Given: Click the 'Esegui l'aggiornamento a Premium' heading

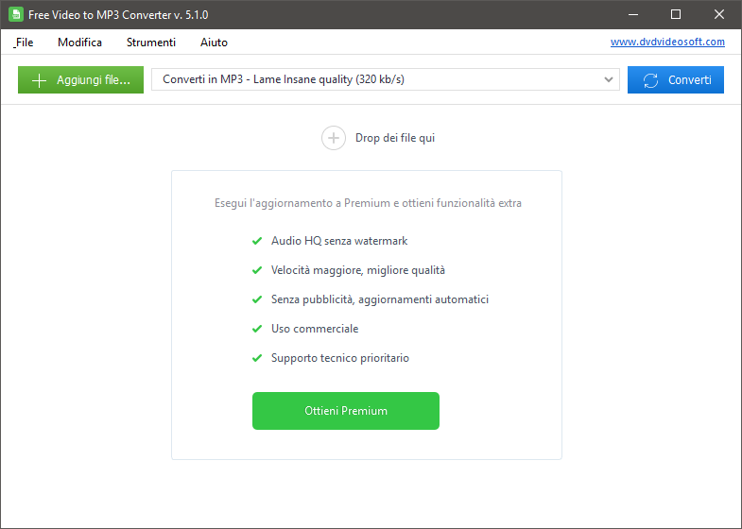Looking at the screenshot, I should [368, 203].
